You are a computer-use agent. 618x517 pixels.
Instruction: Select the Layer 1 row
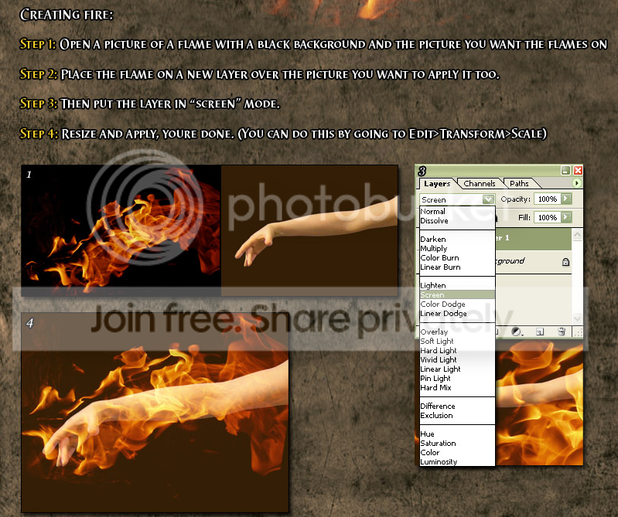pos(534,239)
